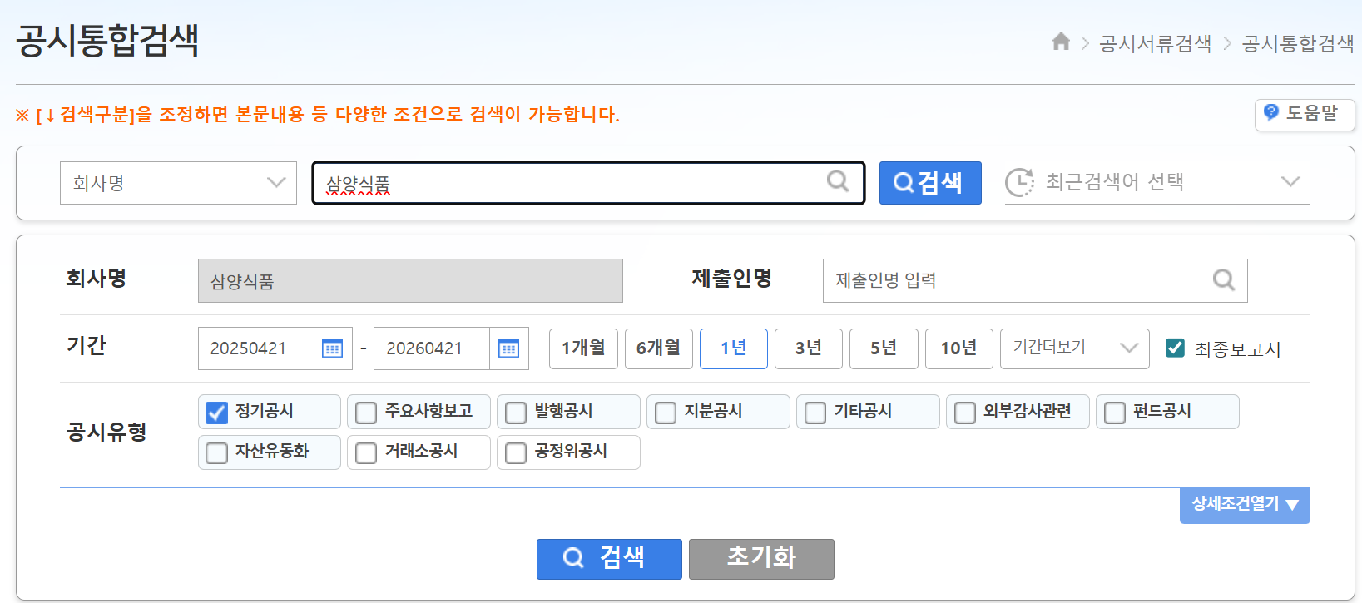
Task: Choose the 6개월 period
Action: point(659,348)
